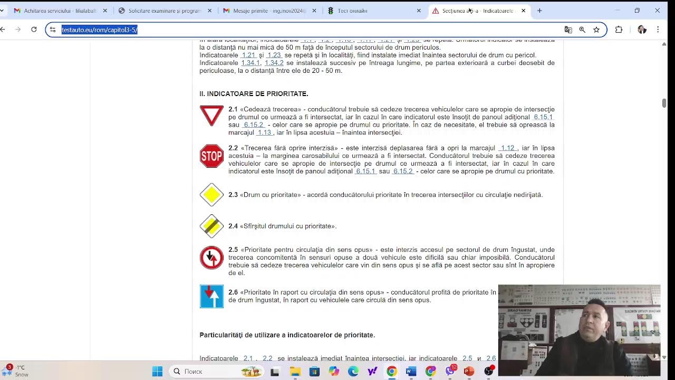Open link 1.34.1
Screen dimensions: 675x380
point(250,63)
